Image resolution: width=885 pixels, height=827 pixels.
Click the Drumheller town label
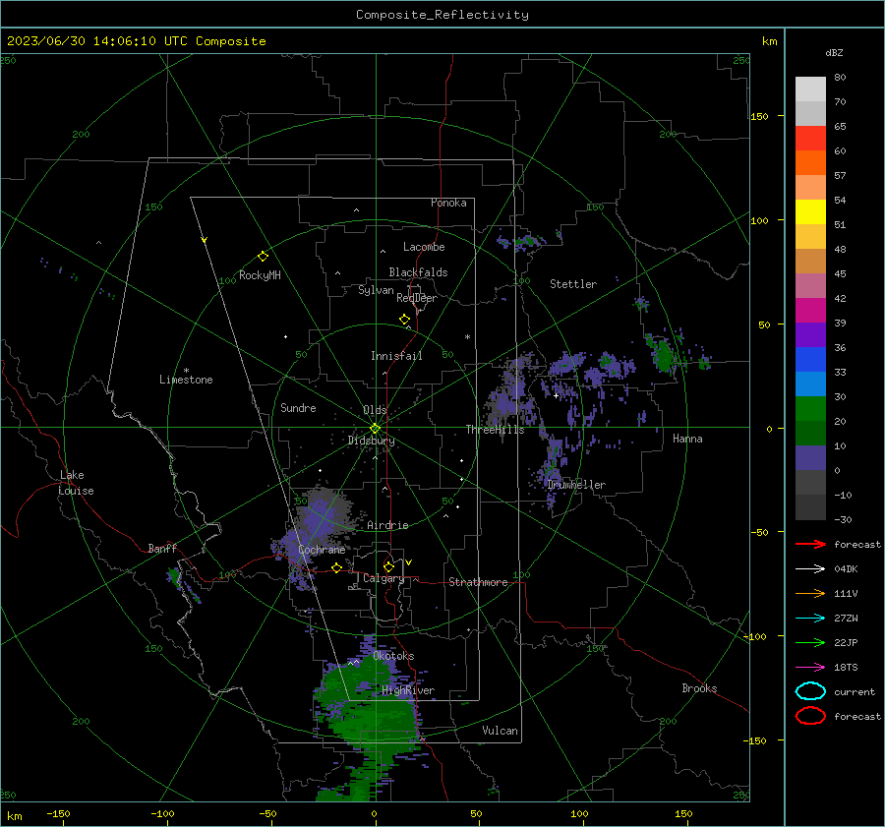[576, 485]
